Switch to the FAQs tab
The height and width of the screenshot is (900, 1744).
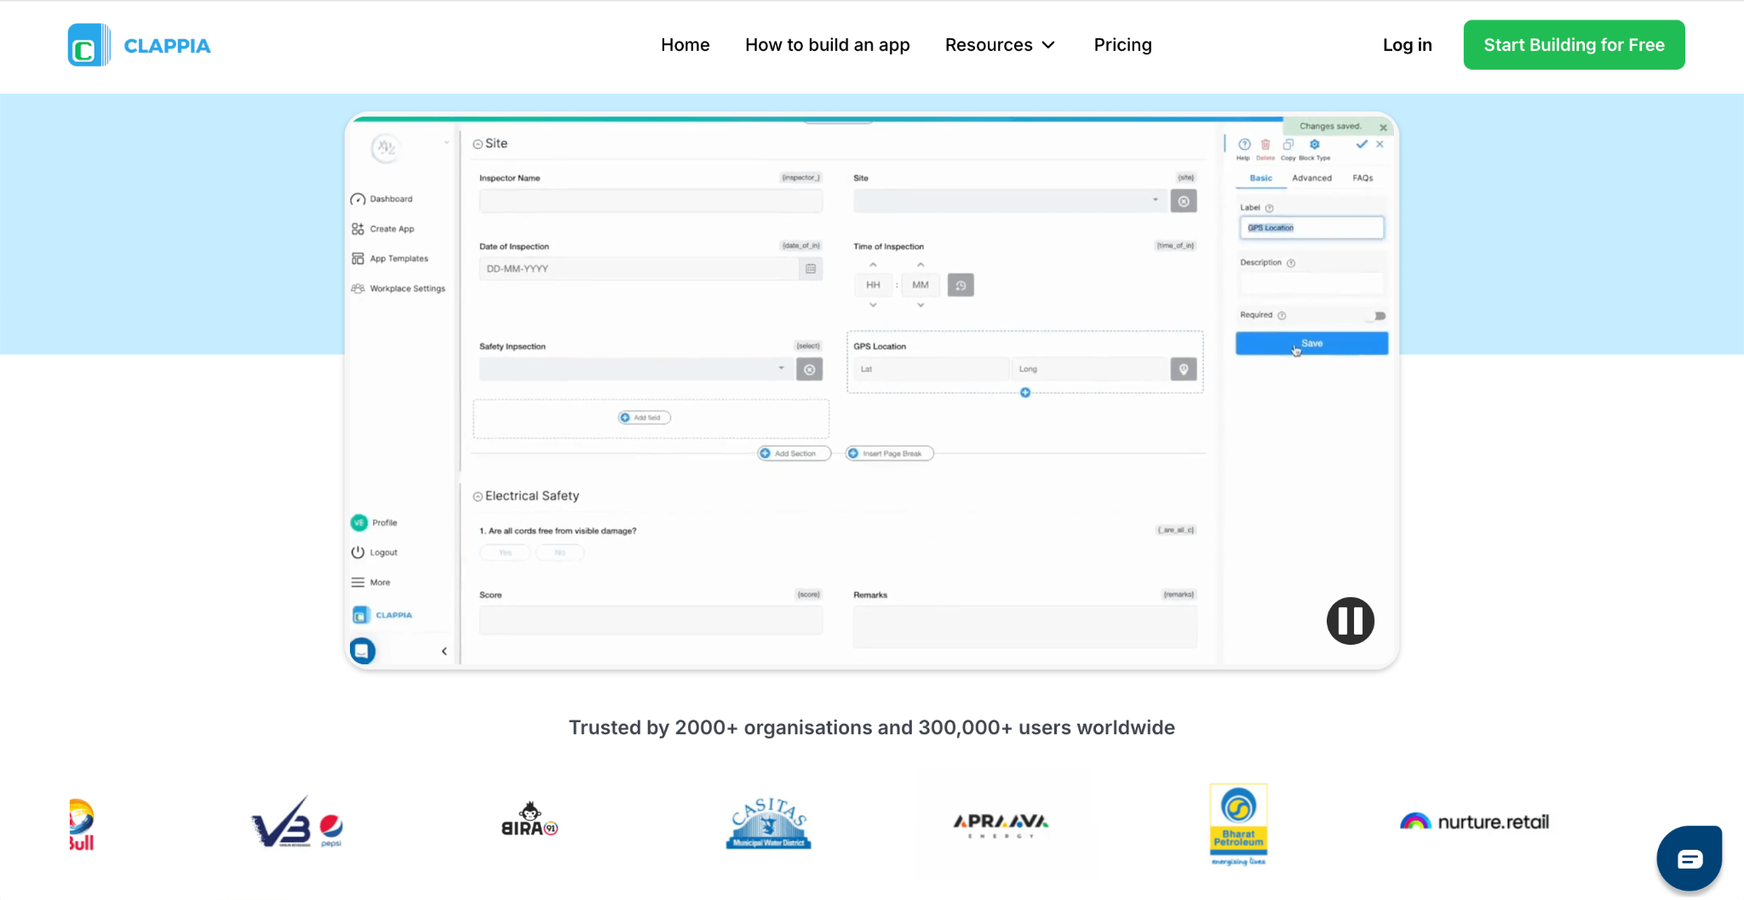[x=1363, y=179]
